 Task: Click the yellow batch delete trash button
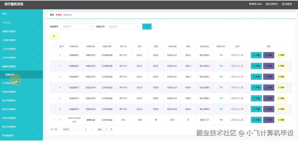[54, 36]
